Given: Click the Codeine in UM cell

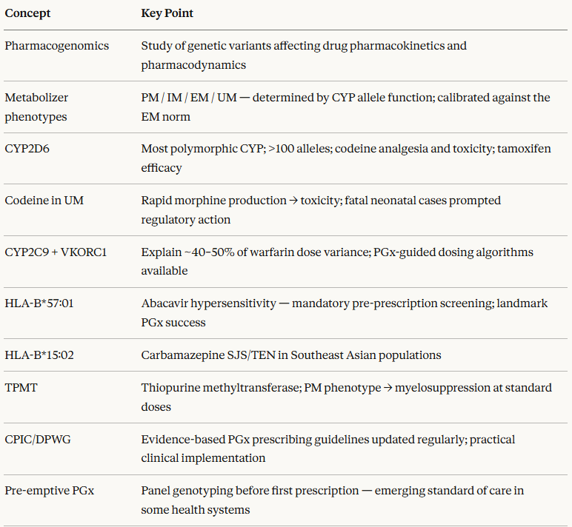Looking at the screenshot, I should (x=44, y=201).
